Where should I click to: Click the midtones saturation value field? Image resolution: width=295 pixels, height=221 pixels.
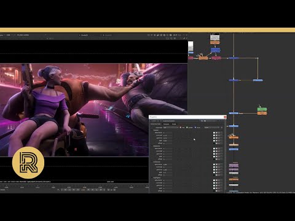(x=168, y=165)
